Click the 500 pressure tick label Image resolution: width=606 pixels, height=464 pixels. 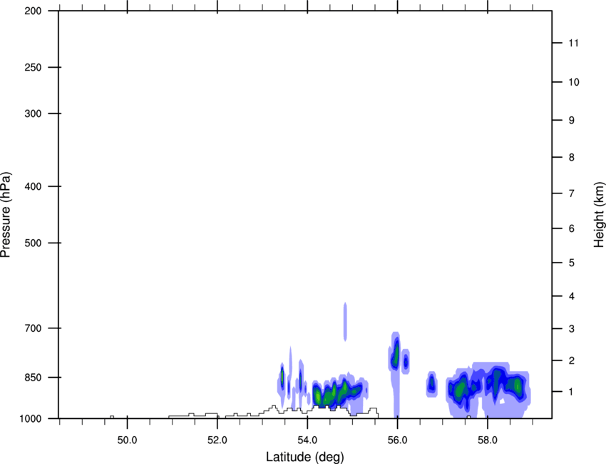click(x=33, y=243)
